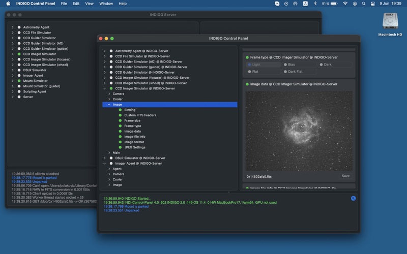Click status dot of CCD Imager Simulator @ INDIGO-Server
This screenshot has width=407, height=254.
pos(111,88)
